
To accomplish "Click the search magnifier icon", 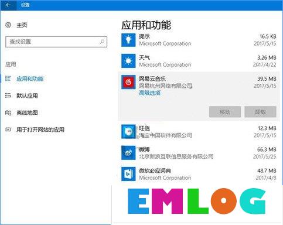I will [102, 42].
